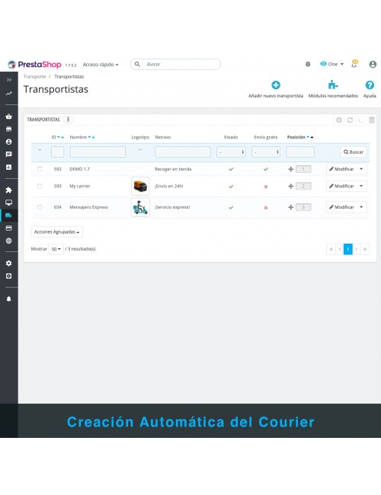Select checkbox for My carrier row
This screenshot has height=495, width=381.
40,186
